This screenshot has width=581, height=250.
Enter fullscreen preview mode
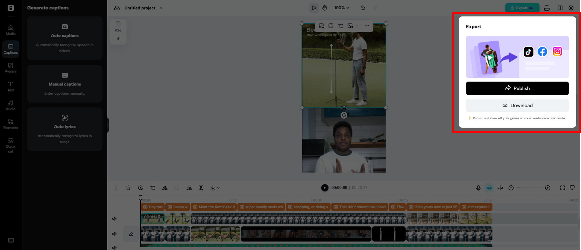pyautogui.click(x=562, y=188)
